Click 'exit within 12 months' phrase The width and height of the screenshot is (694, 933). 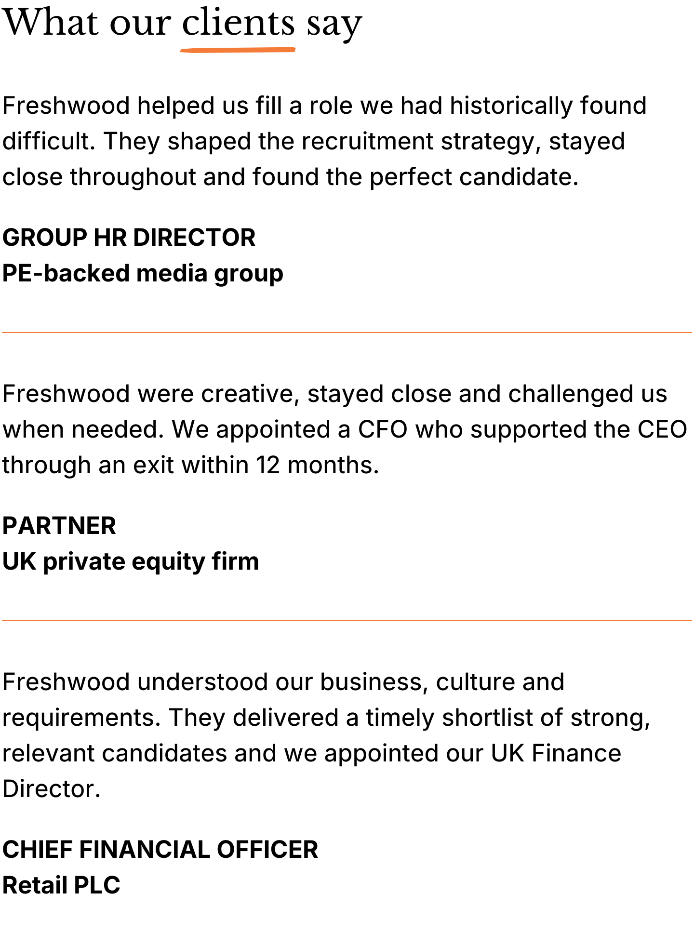tap(255, 466)
